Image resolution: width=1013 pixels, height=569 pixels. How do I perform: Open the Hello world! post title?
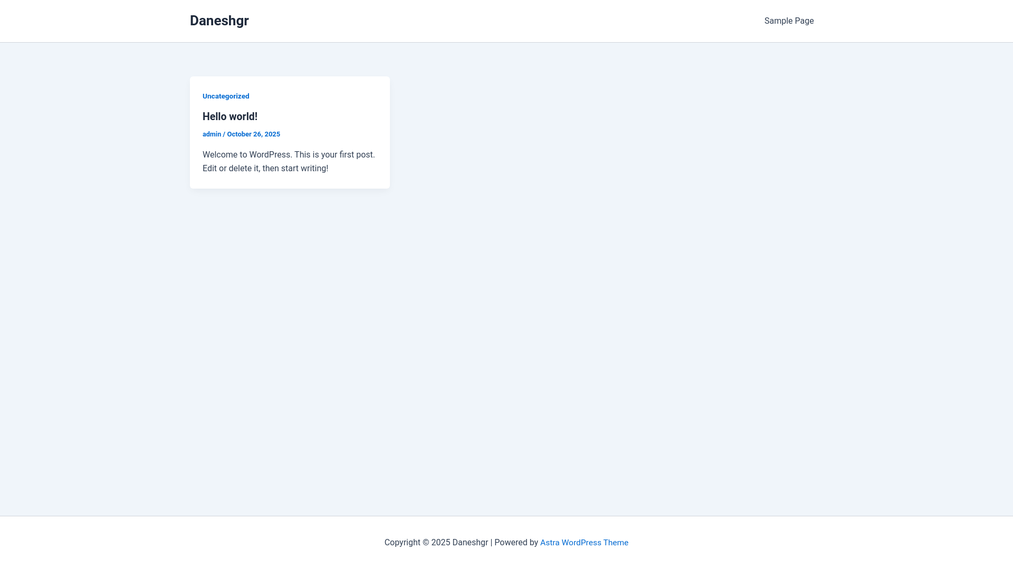230,116
